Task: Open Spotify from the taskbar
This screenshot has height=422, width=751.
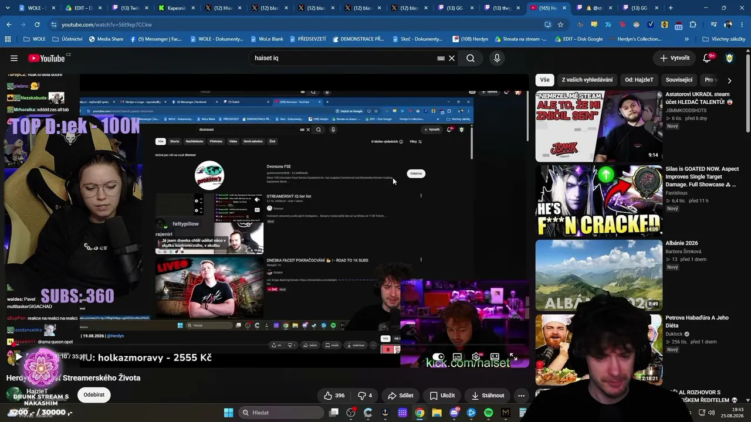Action: tap(489, 413)
